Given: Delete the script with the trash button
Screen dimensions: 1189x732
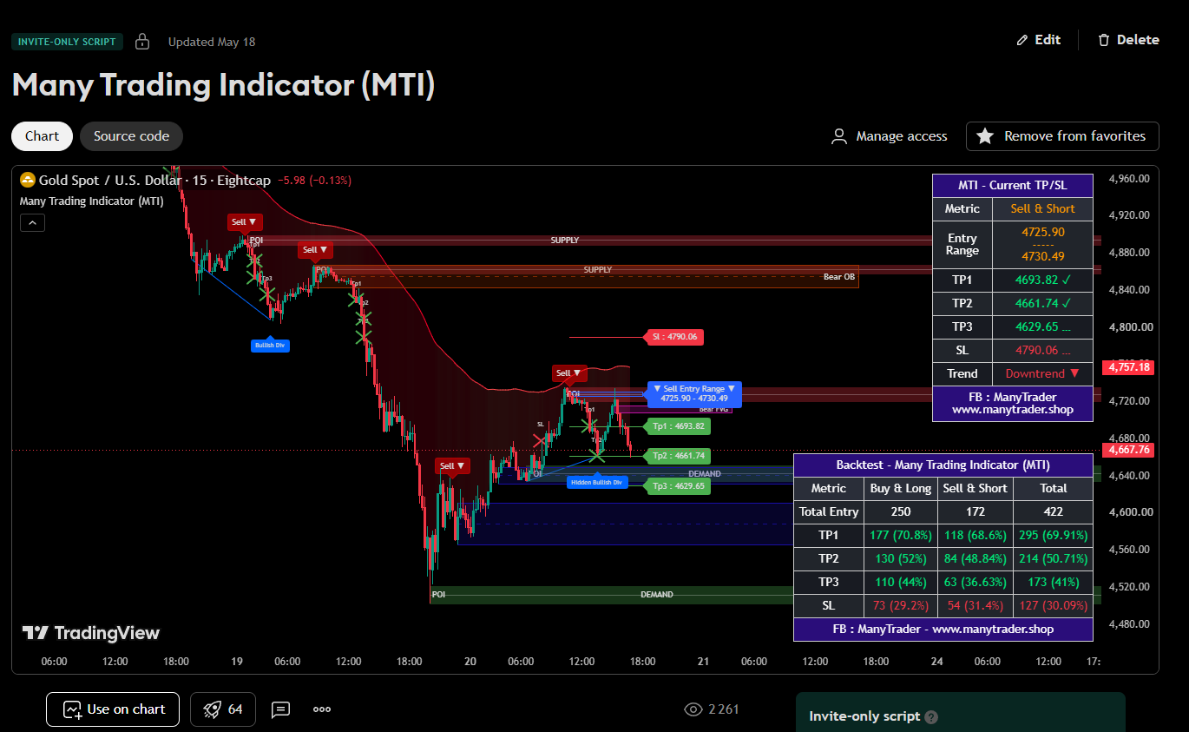Looking at the screenshot, I should tap(1128, 40).
